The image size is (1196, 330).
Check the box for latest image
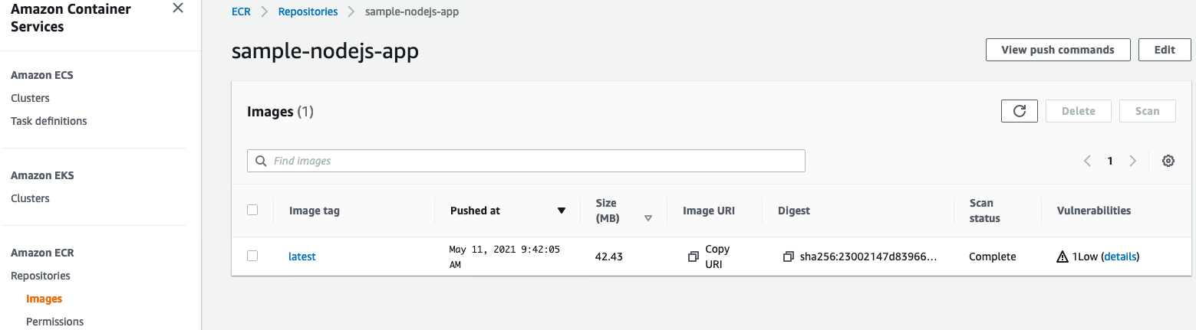tap(252, 256)
